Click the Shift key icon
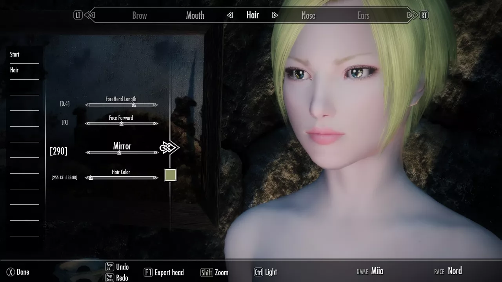The height and width of the screenshot is (282, 502). [206, 273]
